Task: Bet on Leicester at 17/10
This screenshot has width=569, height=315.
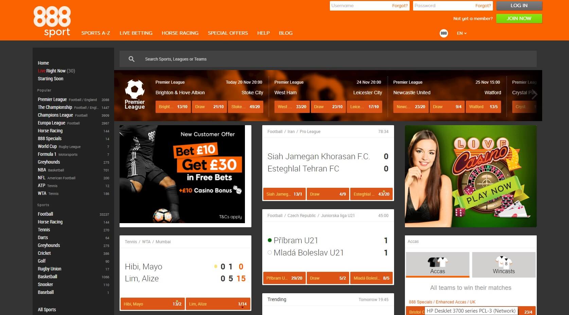Action: [364, 107]
